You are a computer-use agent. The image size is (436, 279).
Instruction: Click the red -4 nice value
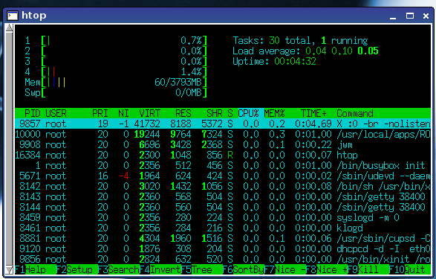tap(123, 176)
